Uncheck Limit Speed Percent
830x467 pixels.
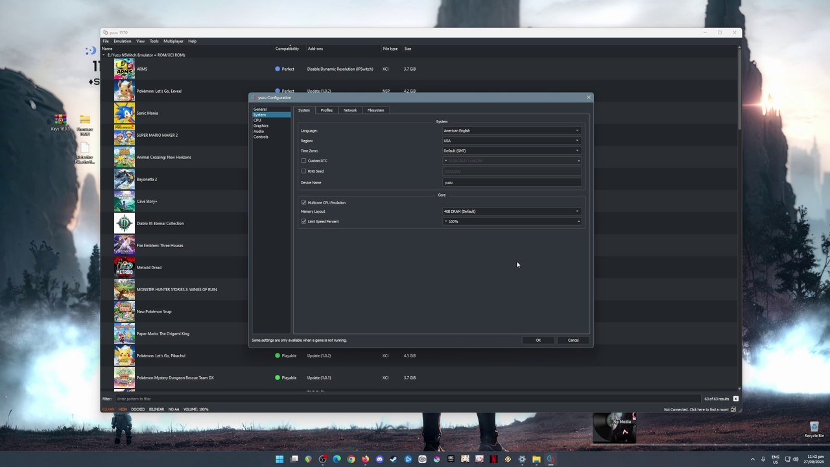(303, 221)
